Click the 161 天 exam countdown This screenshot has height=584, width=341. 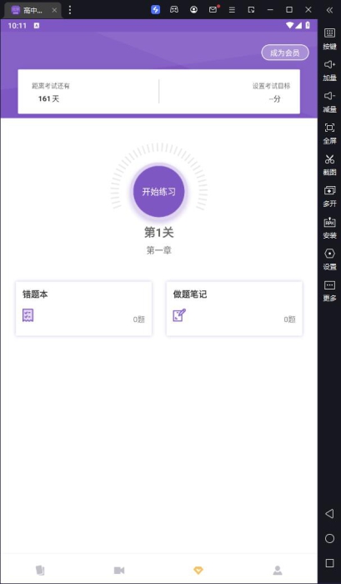tap(48, 98)
